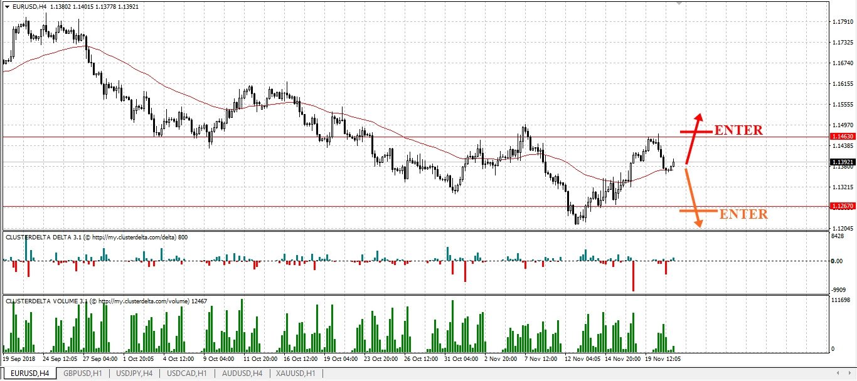Open the XAUUSD,H1 chart tab
This screenshot has height=381, width=857.
click(x=295, y=373)
